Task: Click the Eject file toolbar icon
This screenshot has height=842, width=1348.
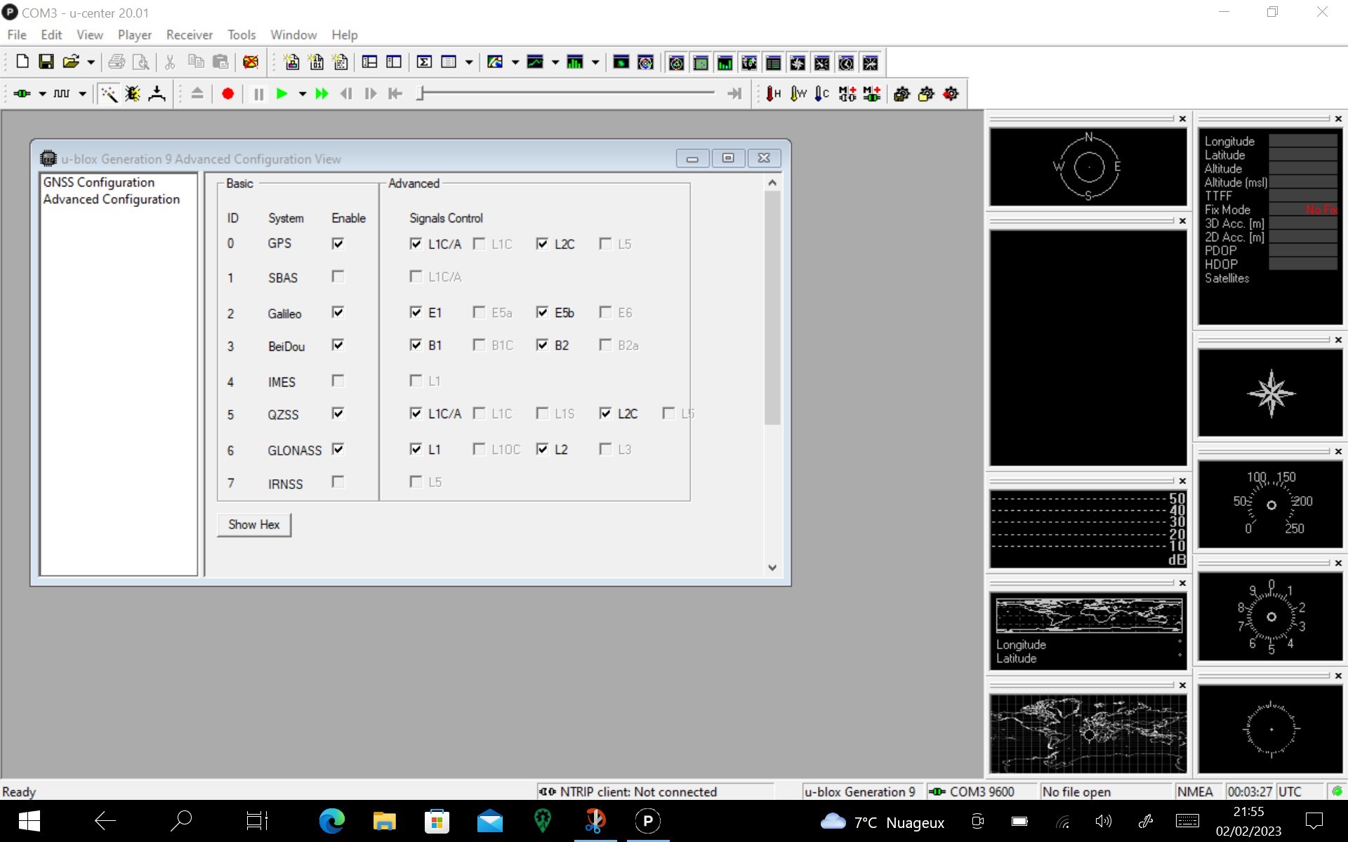Action: (197, 93)
